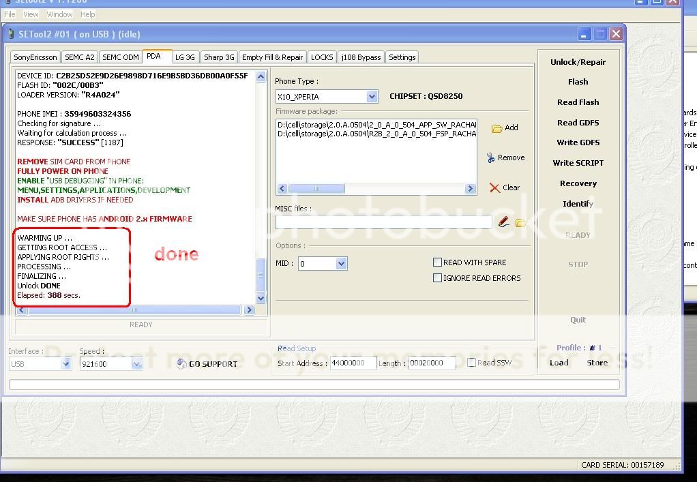Click the Store profile button
Screen dimensions: 697x482
597,363
